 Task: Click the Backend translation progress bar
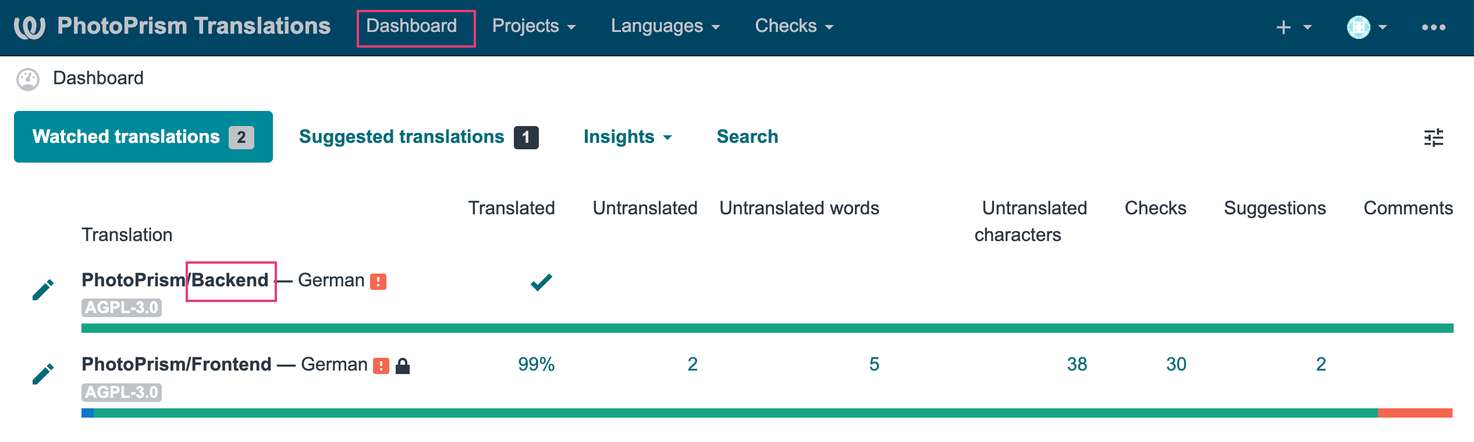[x=767, y=328]
